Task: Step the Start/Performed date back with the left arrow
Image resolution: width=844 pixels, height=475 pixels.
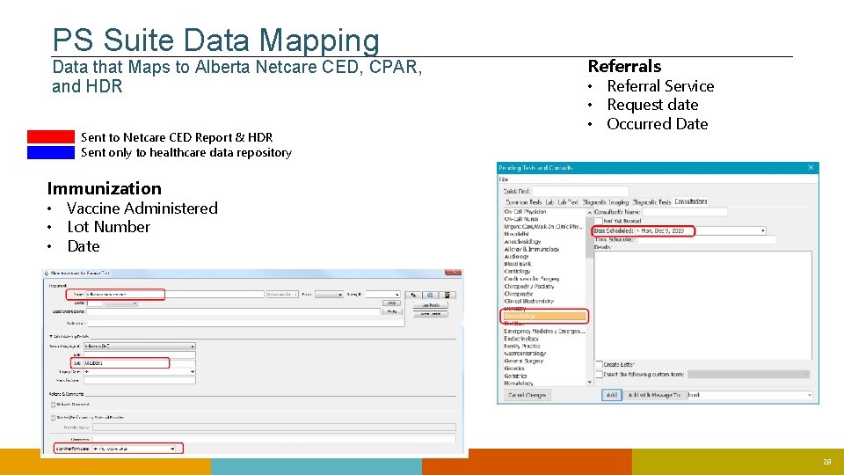Action: click(95, 449)
